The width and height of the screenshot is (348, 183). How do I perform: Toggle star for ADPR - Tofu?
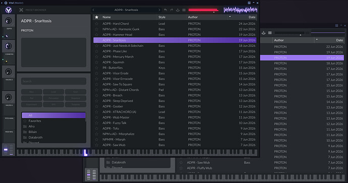coord(96,128)
